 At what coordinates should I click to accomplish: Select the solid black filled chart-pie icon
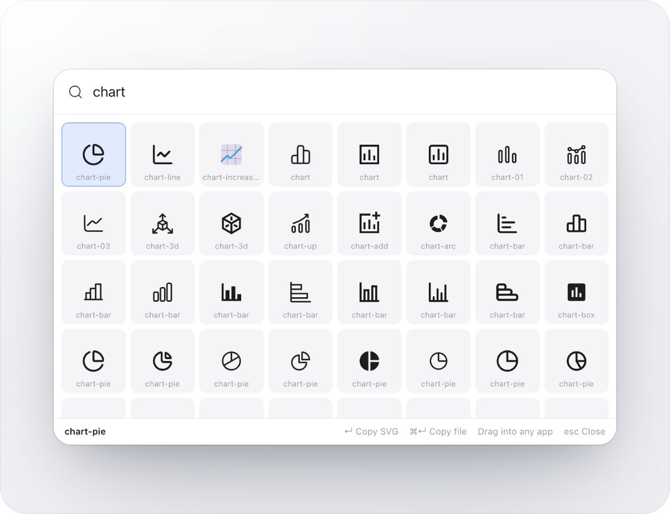(369, 361)
